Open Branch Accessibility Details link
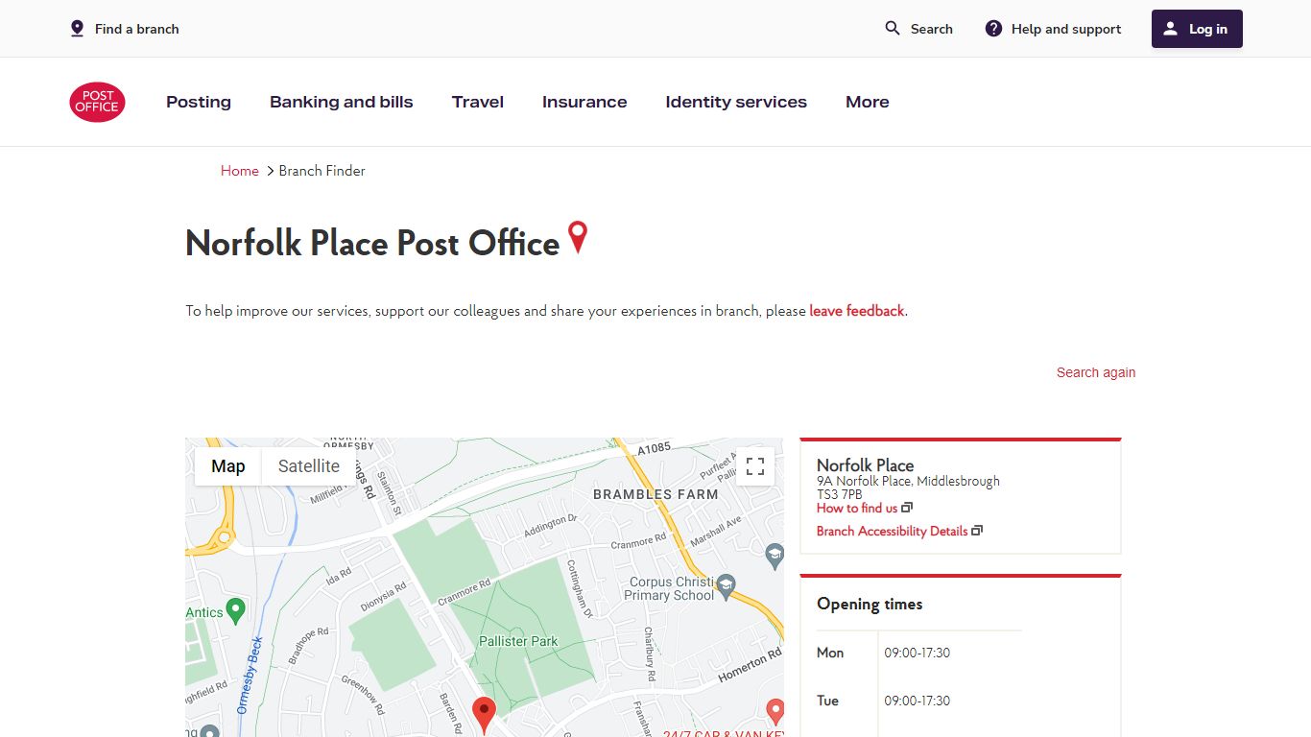This screenshot has width=1311, height=737. point(893,531)
